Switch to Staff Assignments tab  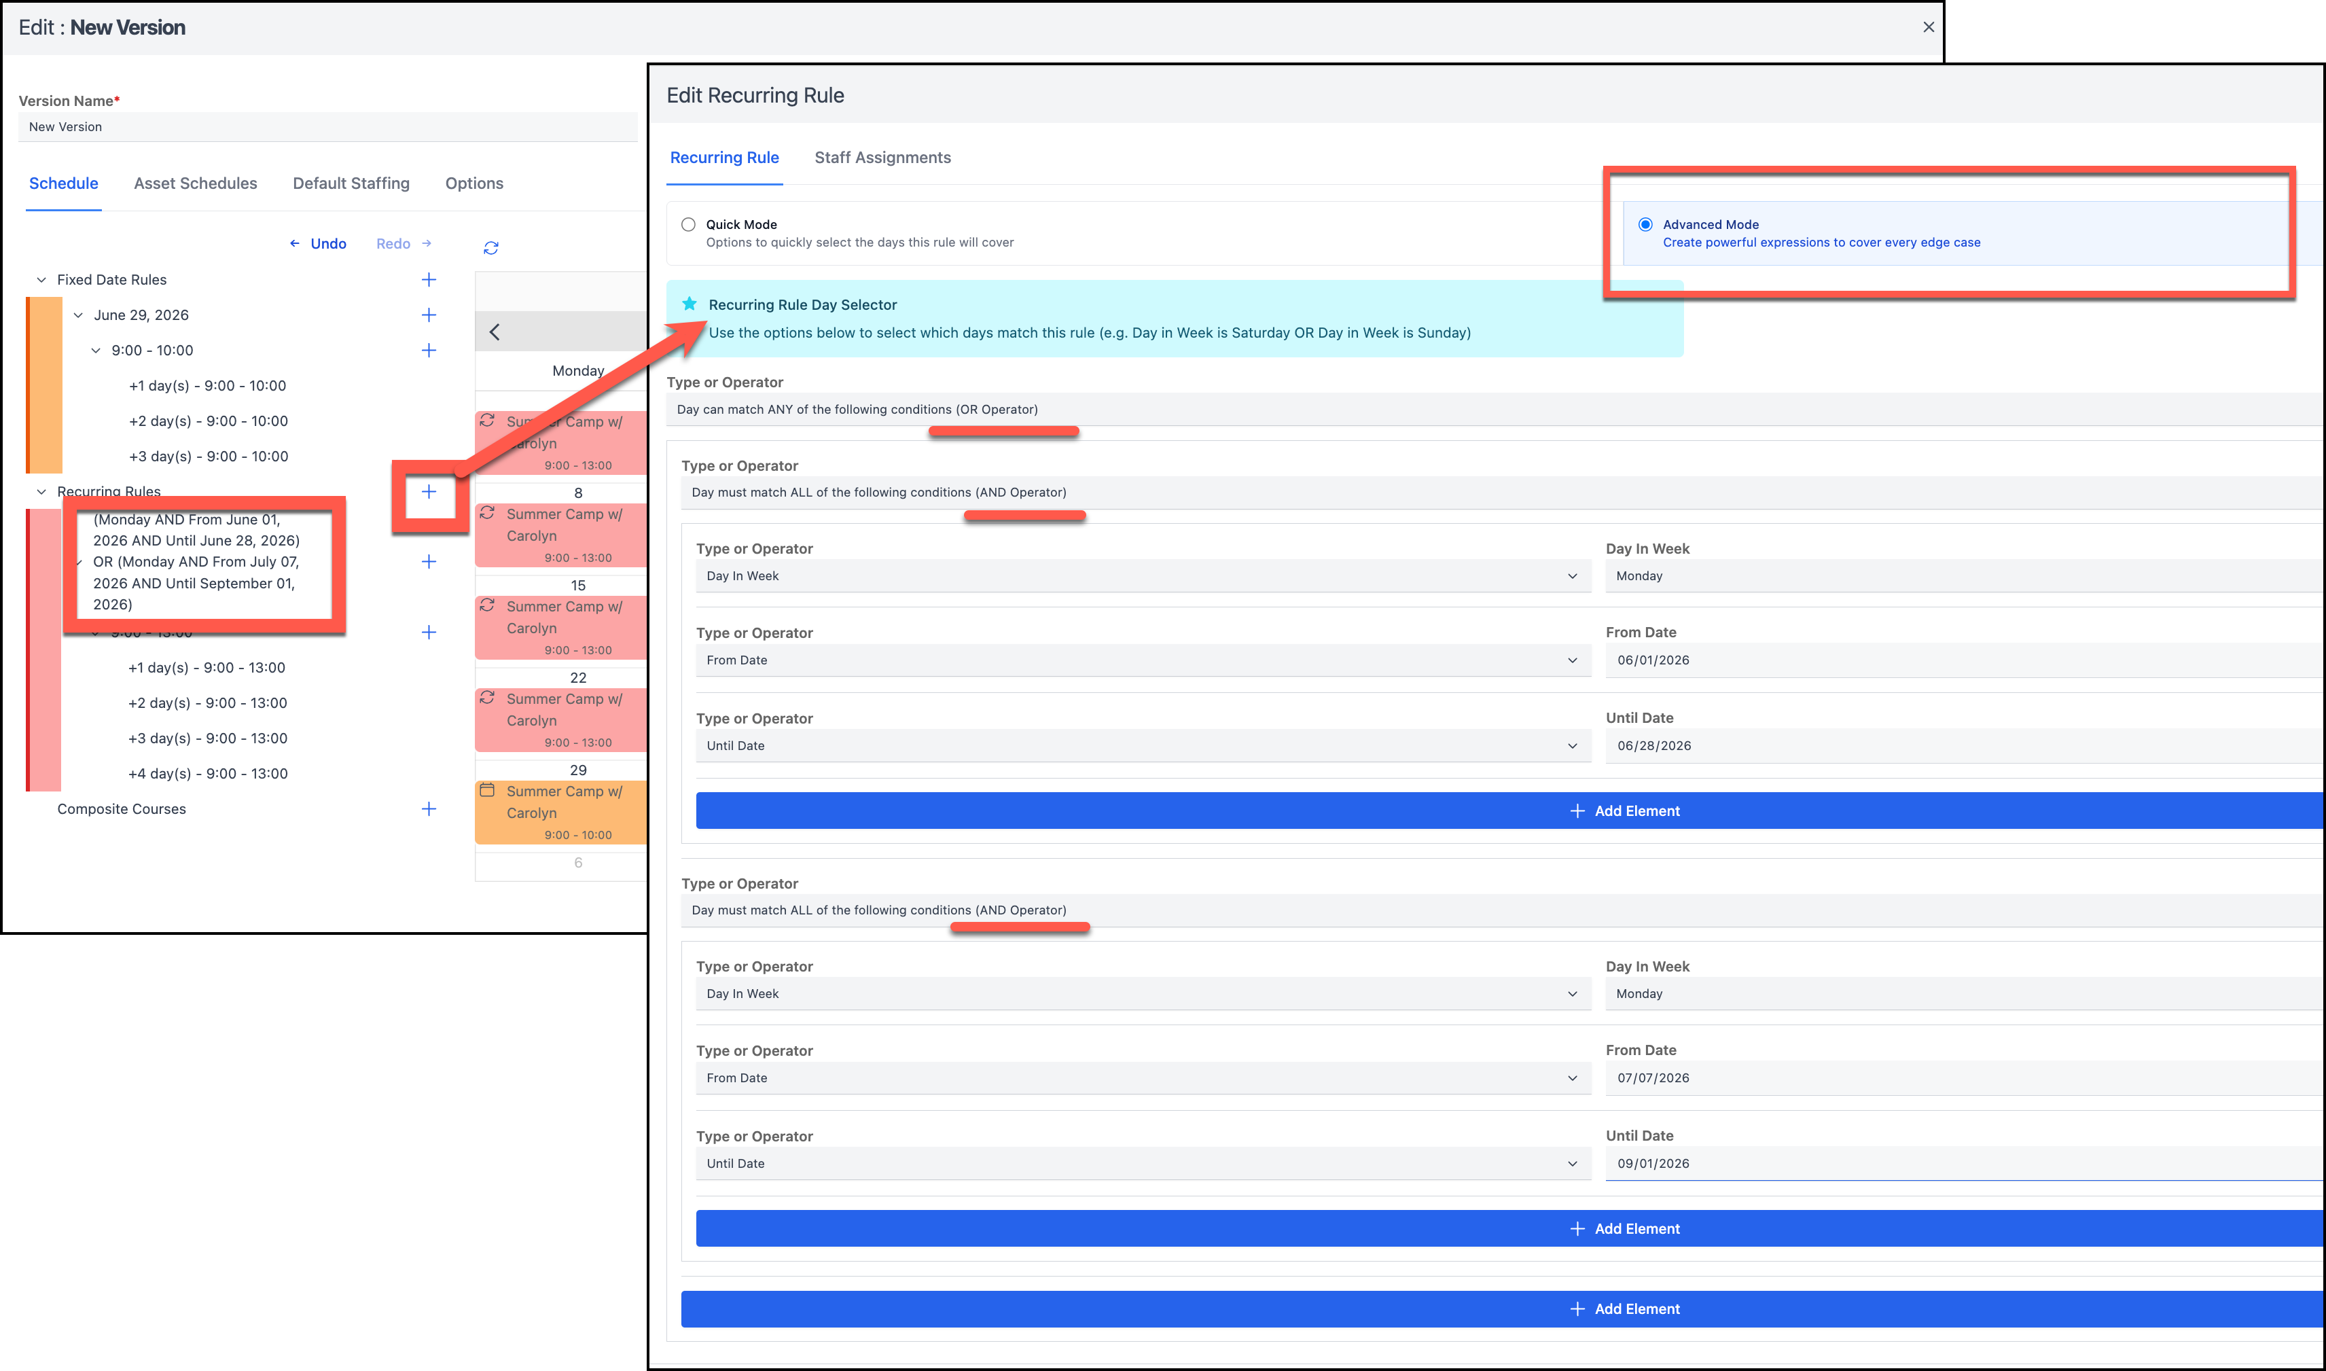tap(882, 158)
